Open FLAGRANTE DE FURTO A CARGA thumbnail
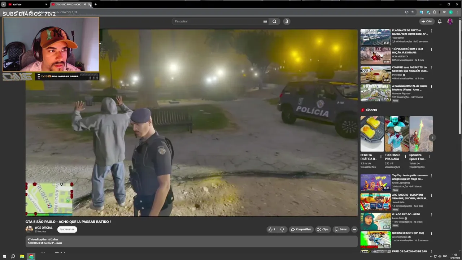 (375, 37)
